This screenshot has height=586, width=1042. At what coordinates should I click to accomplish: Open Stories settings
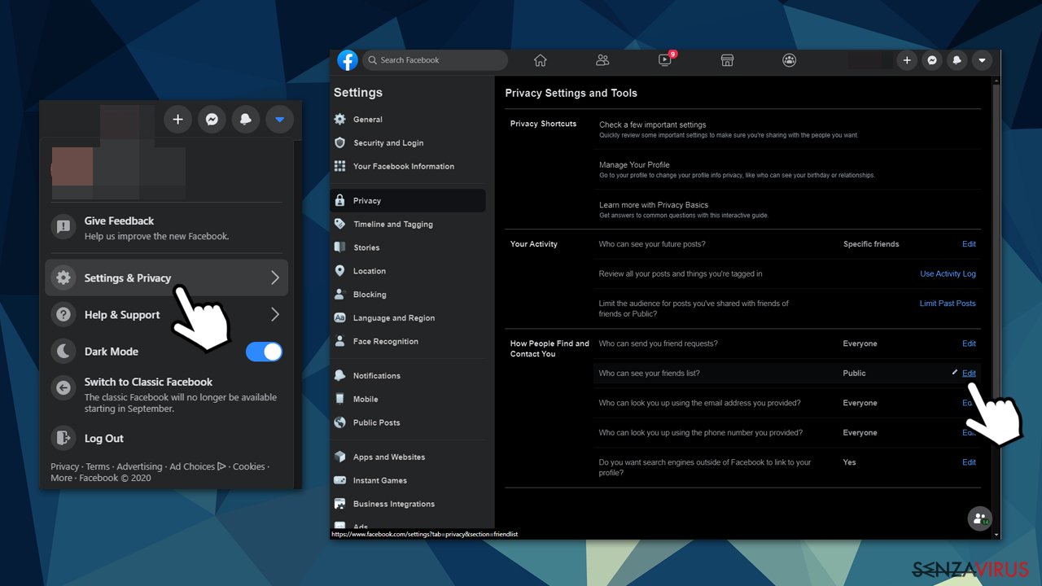click(x=407, y=248)
